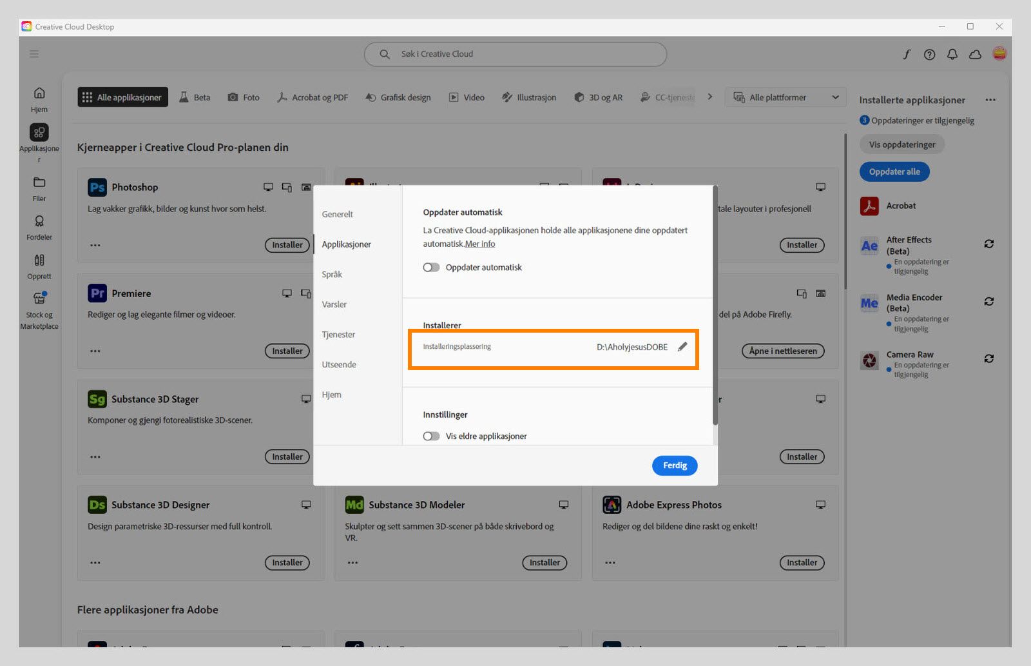This screenshot has width=1031, height=666.
Task: Click the fonts f icon
Action: click(907, 54)
